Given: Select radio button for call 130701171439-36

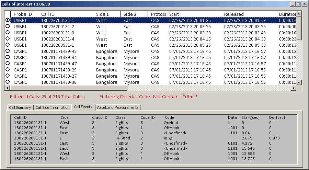Looking at the screenshot, I should pyautogui.click(x=8, y=82).
